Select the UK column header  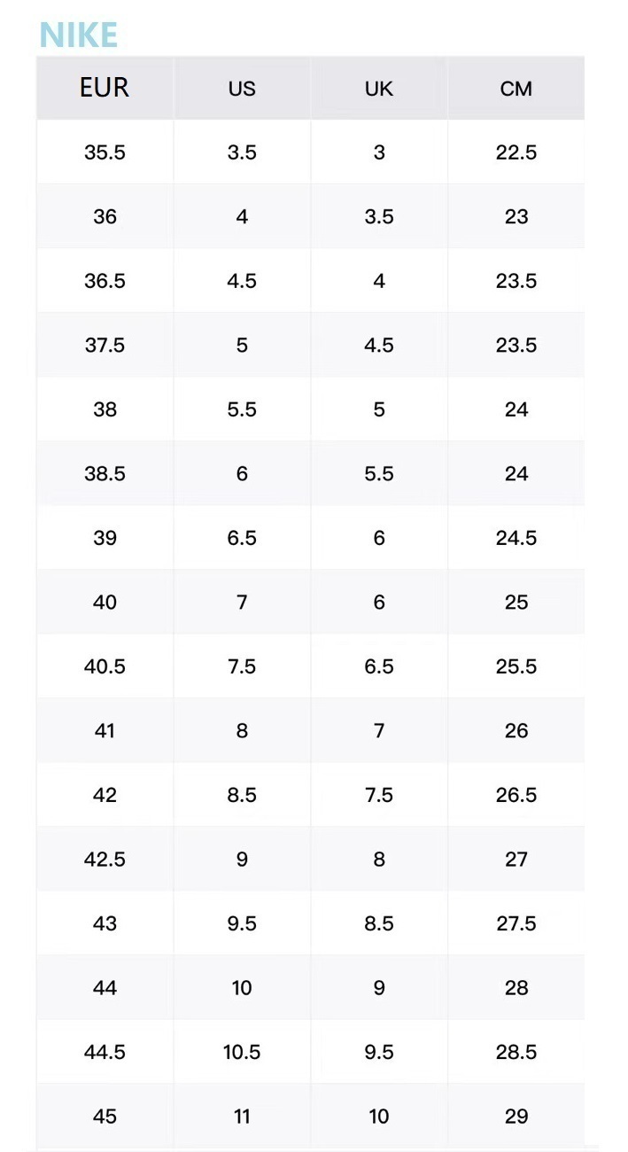tap(379, 88)
